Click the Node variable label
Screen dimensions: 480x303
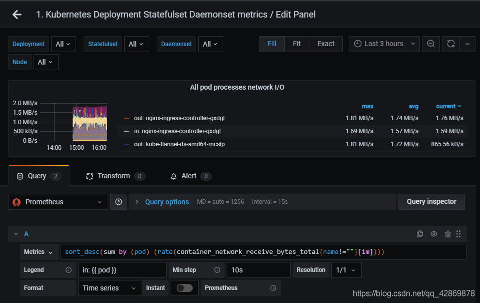pos(20,62)
